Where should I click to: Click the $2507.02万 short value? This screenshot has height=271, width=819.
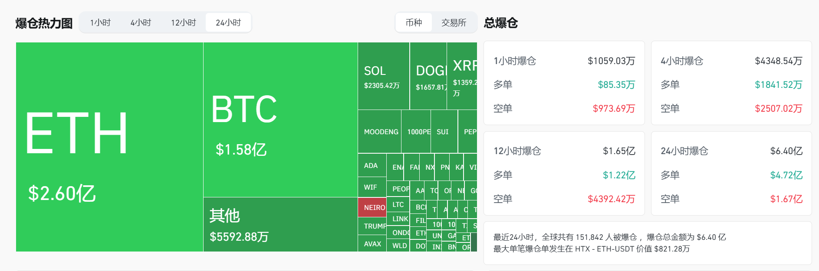[778, 109]
